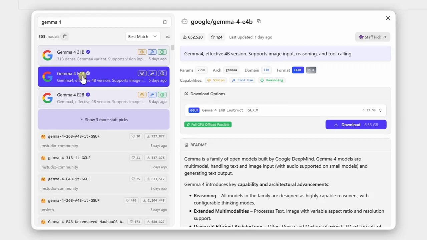Star the model with the 124 stars badge
The height and width of the screenshot is (240, 427).
[217, 37]
